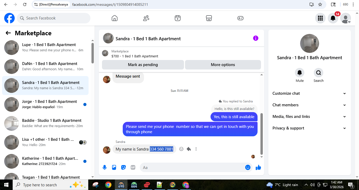Open more options dots on Sandra's message

(x=196, y=149)
